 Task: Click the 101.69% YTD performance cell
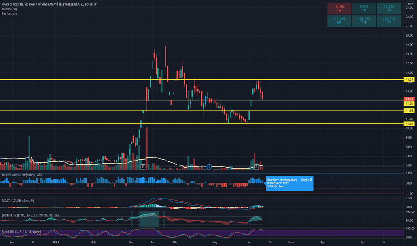point(364,21)
